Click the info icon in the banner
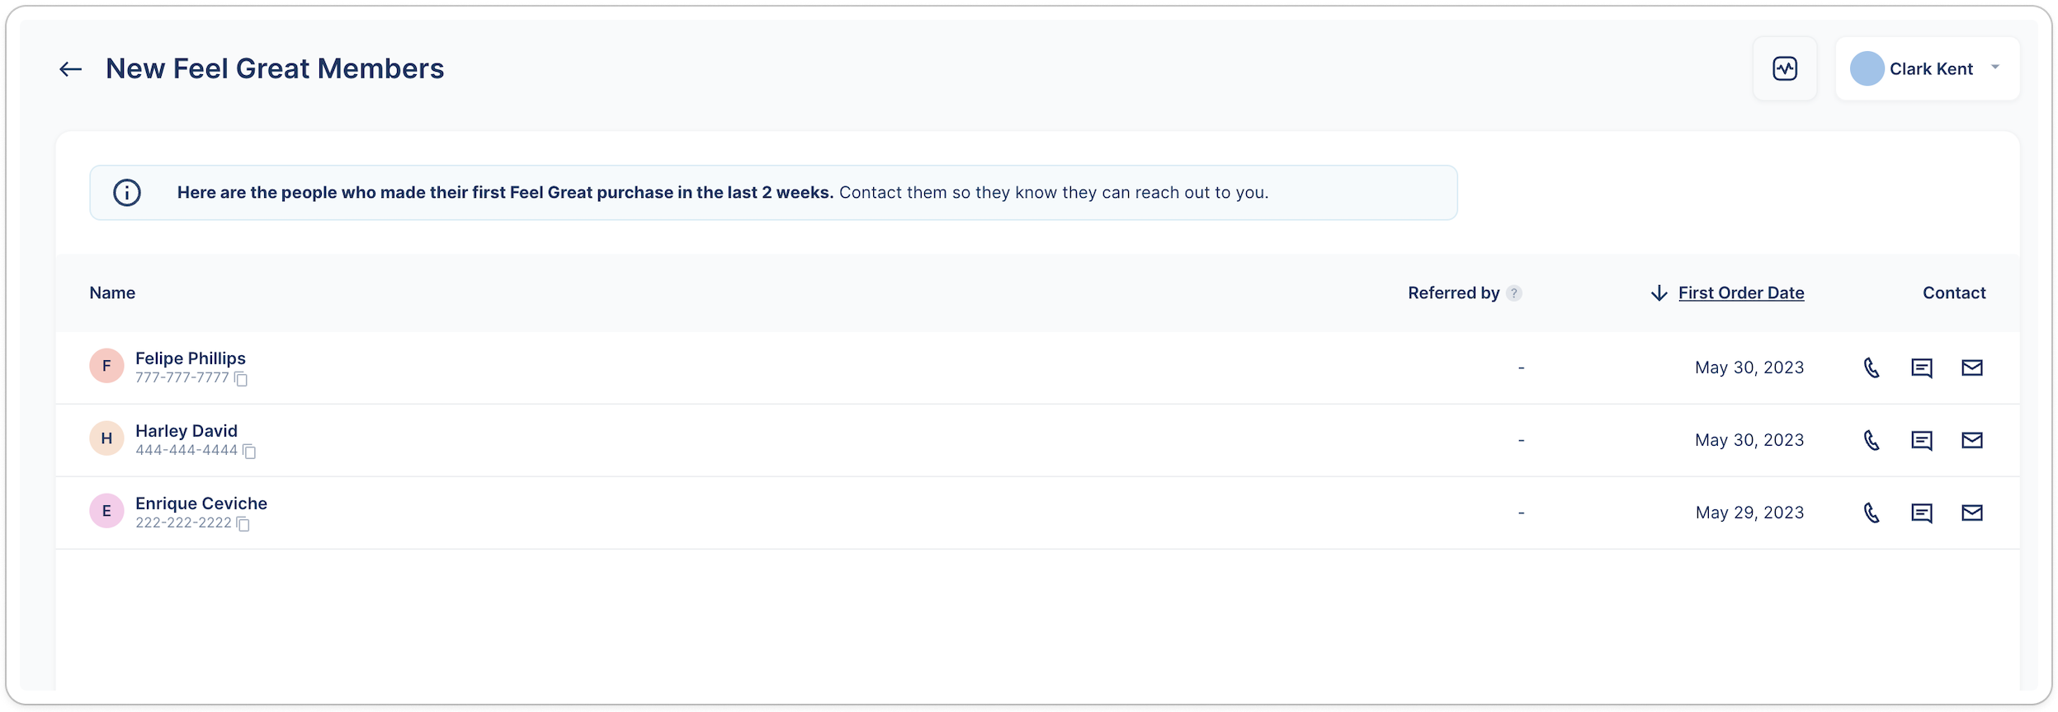2058x712 pixels. pos(127,193)
